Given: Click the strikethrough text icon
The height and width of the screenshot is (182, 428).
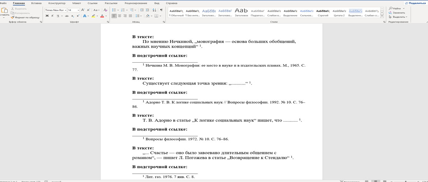Looking at the screenshot, I should point(67,16).
